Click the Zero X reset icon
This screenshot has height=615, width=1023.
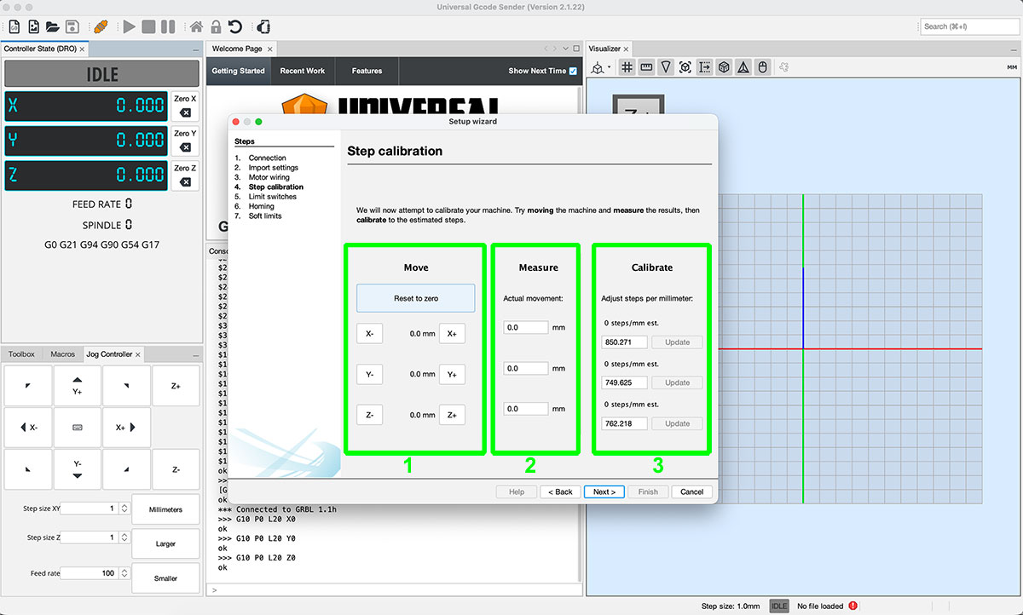(x=185, y=113)
